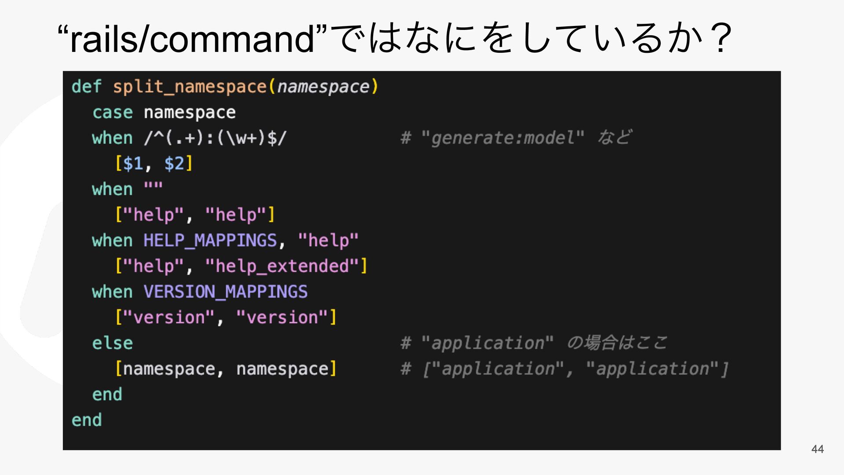The image size is (844, 475).
Task: Click the indented "end" closing the case
Action: point(107,395)
